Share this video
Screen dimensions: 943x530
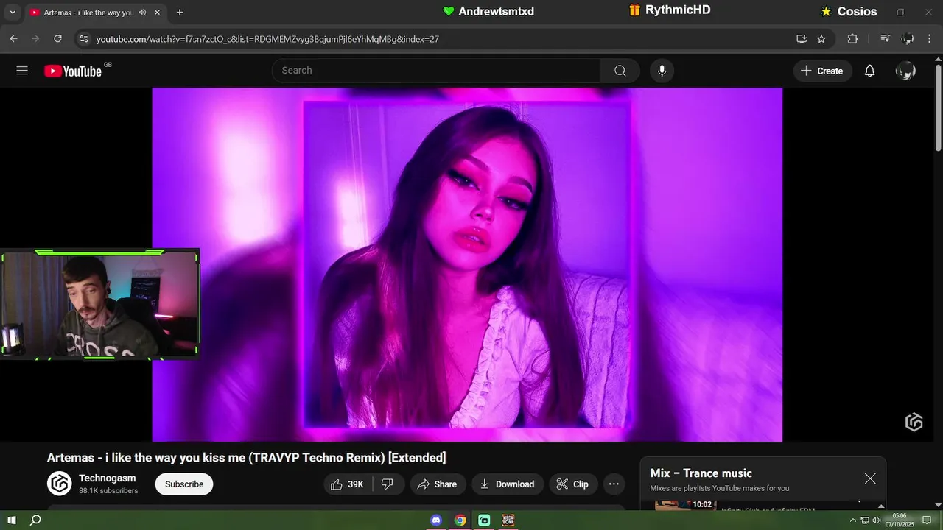[x=438, y=484]
